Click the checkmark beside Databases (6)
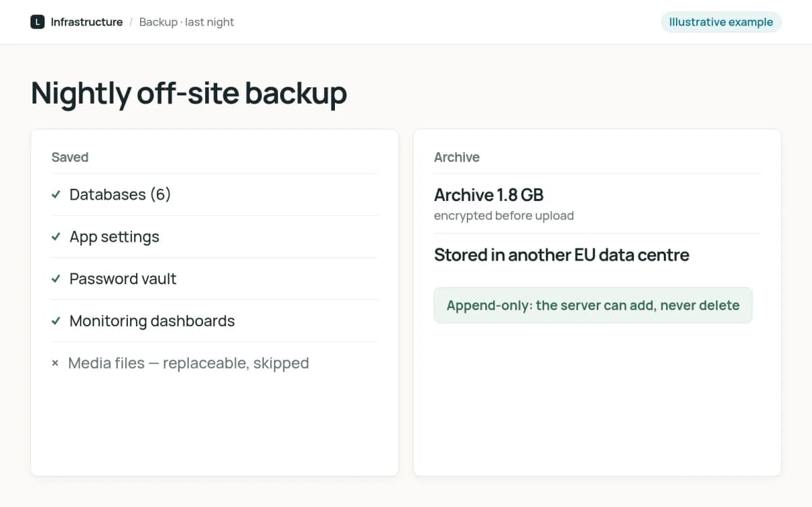 [x=56, y=195]
